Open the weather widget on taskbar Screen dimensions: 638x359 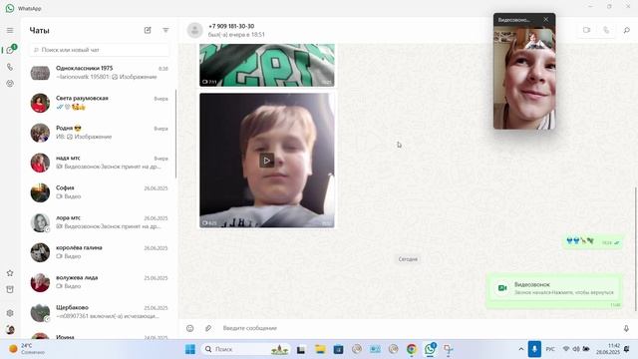[27, 349]
